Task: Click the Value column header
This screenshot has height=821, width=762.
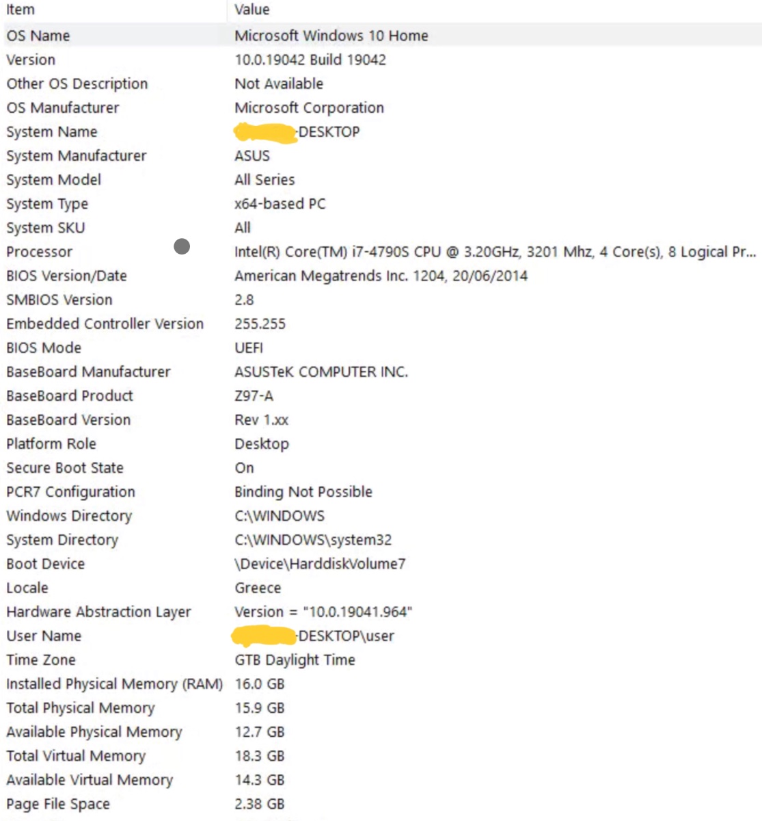Action: pos(252,10)
